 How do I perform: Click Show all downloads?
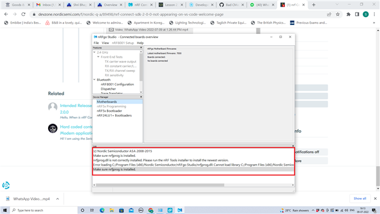360,199
